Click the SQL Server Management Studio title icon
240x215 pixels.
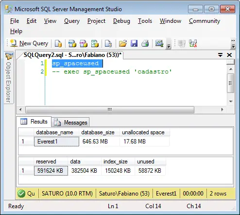point(8,9)
